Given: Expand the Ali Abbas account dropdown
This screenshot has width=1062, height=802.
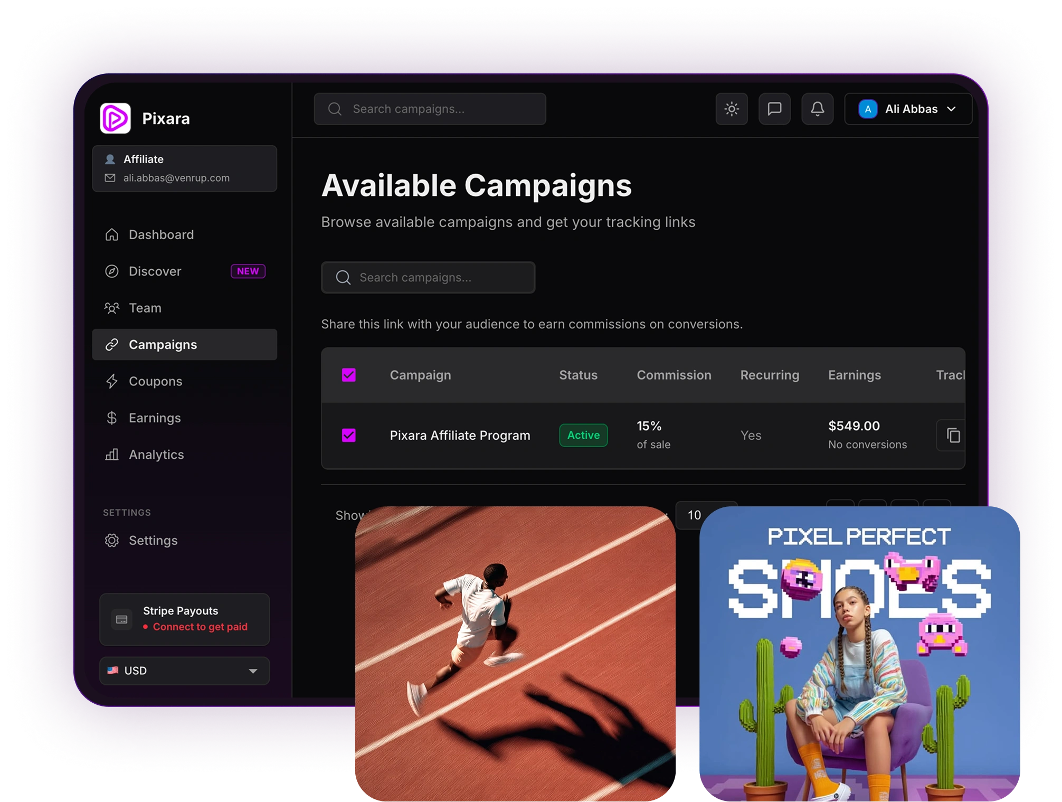Looking at the screenshot, I should [908, 109].
